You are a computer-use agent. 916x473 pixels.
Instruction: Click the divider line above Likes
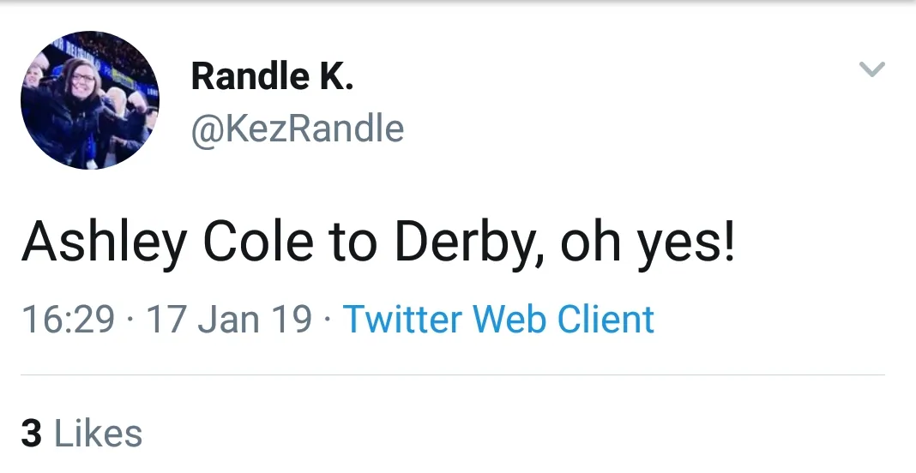click(452, 375)
